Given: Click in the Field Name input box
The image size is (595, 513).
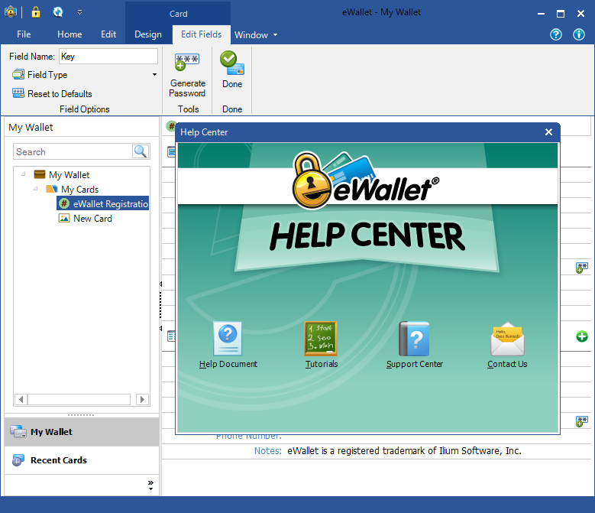Looking at the screenshot, I should coord(108,57).
